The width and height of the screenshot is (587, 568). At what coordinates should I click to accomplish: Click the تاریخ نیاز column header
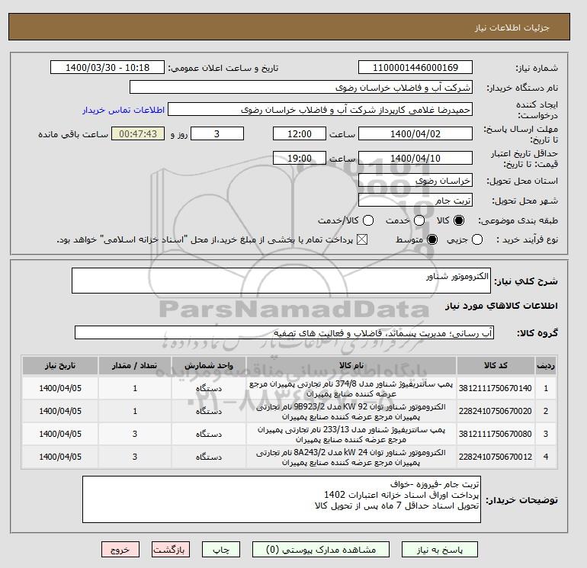(x=60, y=365)
